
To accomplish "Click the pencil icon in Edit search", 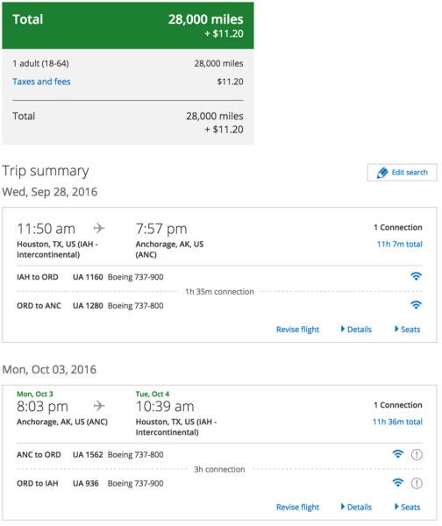I will tap(381, 173).
